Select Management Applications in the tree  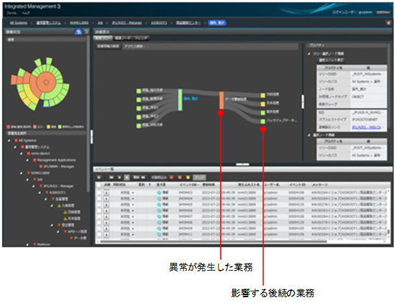[x=56, y=160]
